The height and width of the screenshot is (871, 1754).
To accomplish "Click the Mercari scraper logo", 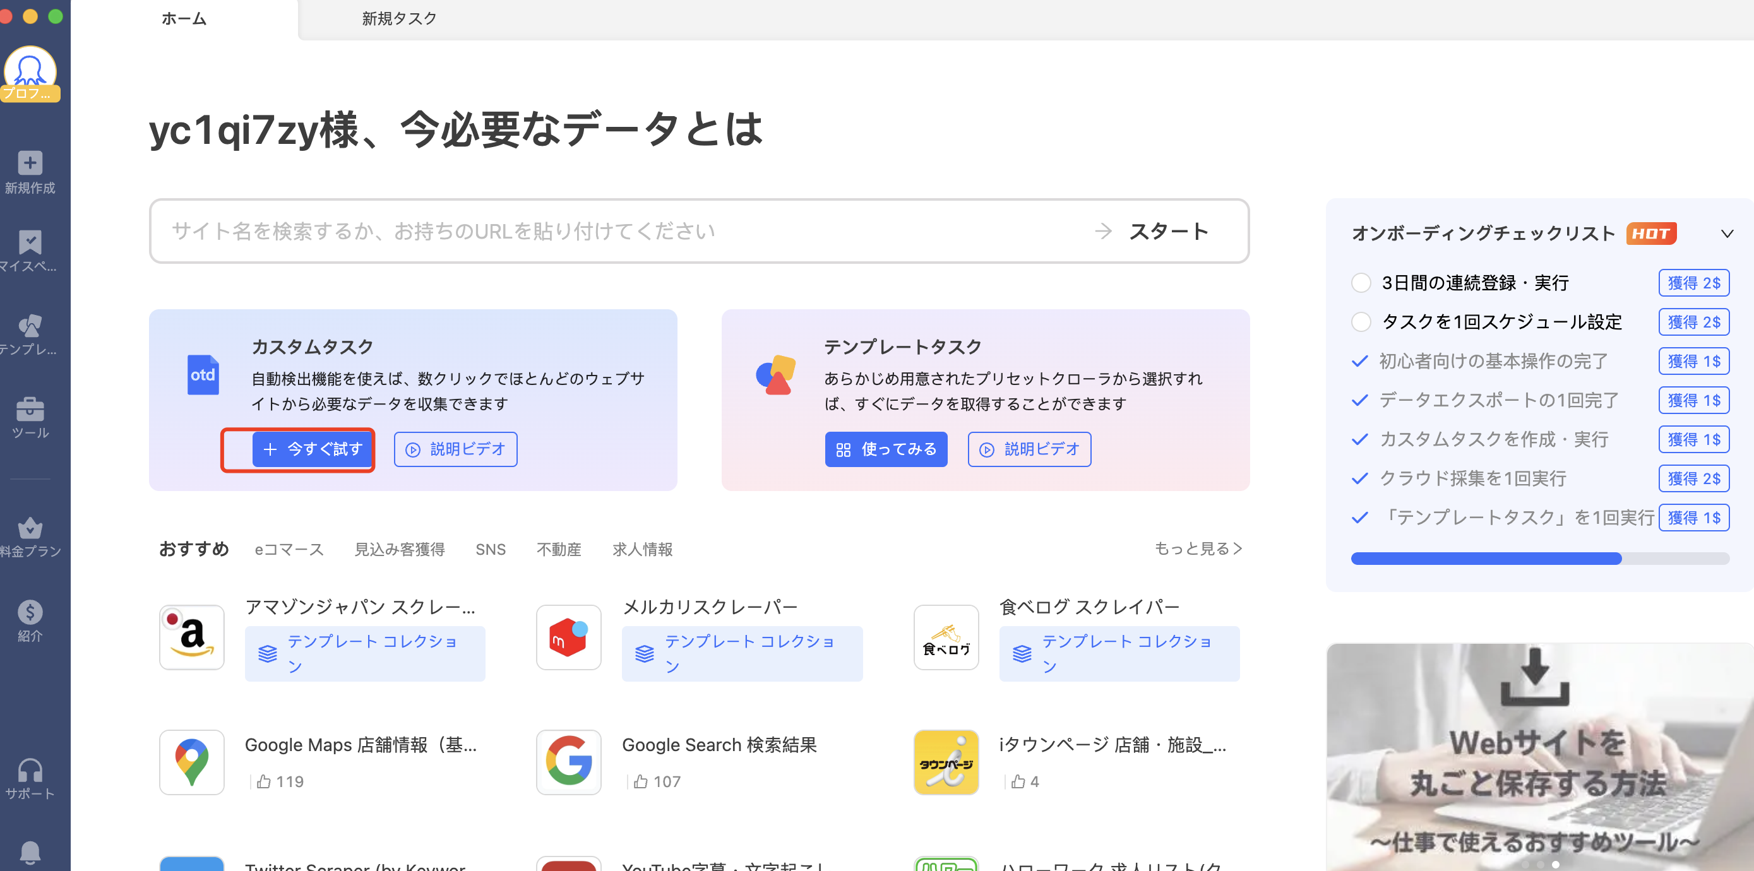I will [x=568, y=637].
